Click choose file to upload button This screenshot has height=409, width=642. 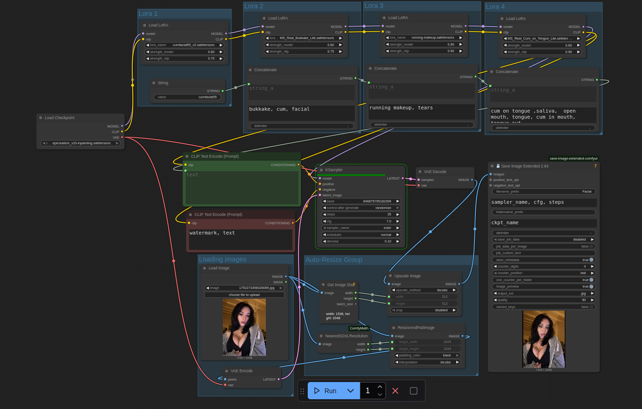244,295
